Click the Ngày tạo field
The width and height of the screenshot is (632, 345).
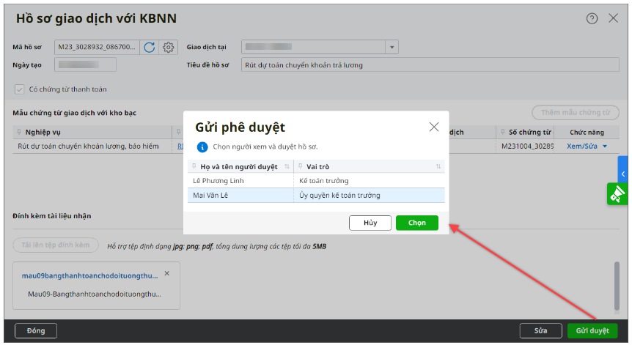tap(86, 64)
